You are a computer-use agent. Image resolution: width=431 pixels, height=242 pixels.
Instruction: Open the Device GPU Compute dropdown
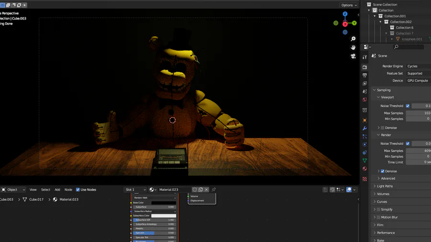(x=419, y=81)
